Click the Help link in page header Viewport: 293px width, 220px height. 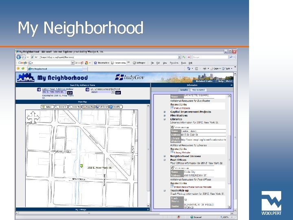coord(221,81)
